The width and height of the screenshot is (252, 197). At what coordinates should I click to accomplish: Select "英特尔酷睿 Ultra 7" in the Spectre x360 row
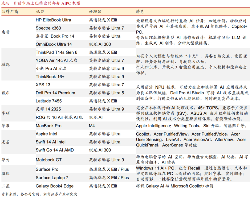(x=107, y=28)
